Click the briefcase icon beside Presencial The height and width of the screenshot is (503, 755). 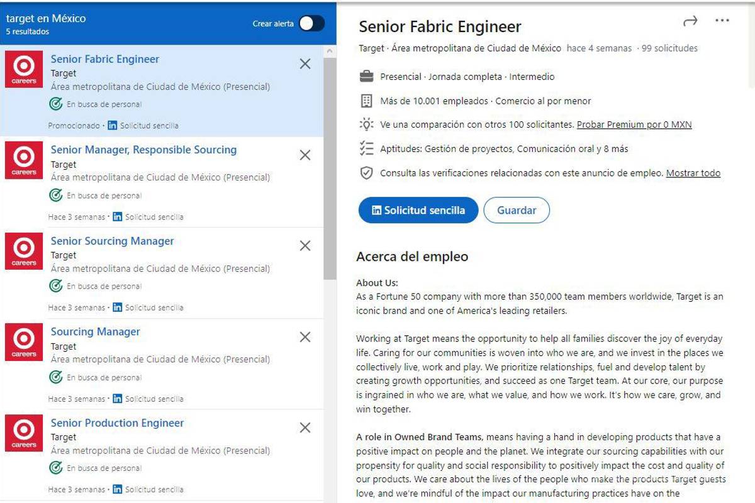pos(367,76)
